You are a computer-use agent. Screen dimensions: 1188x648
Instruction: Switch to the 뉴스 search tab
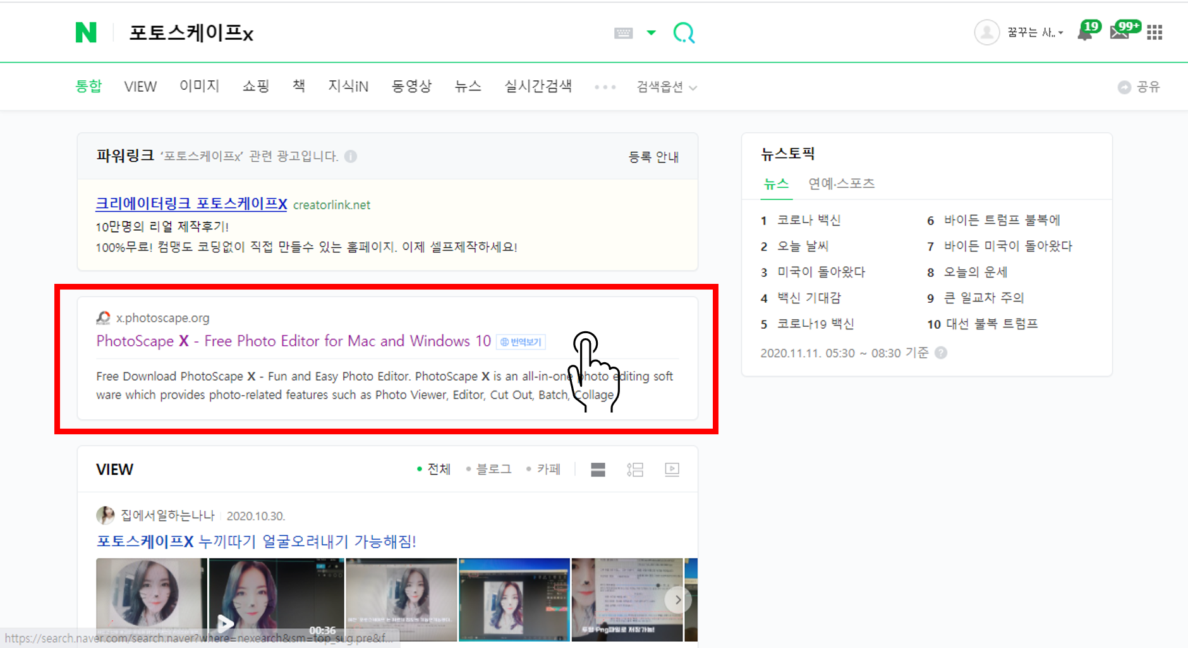coord(468,86)
